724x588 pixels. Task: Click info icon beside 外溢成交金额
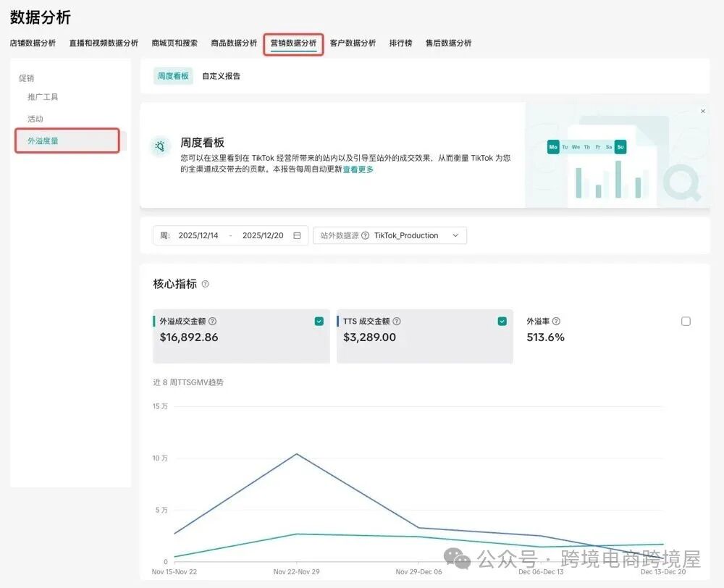tap(213, 322)
